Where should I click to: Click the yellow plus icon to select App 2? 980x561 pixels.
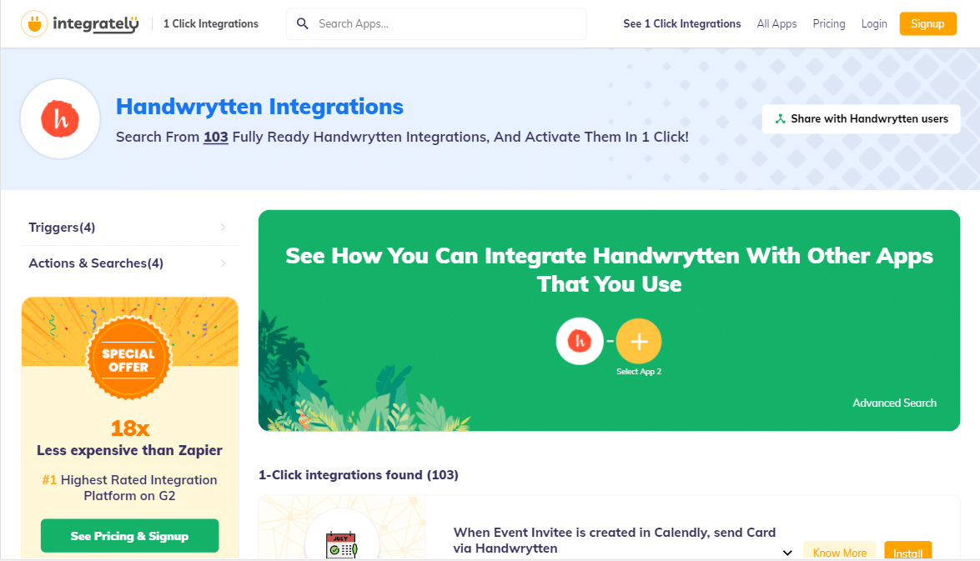[639, 341]
